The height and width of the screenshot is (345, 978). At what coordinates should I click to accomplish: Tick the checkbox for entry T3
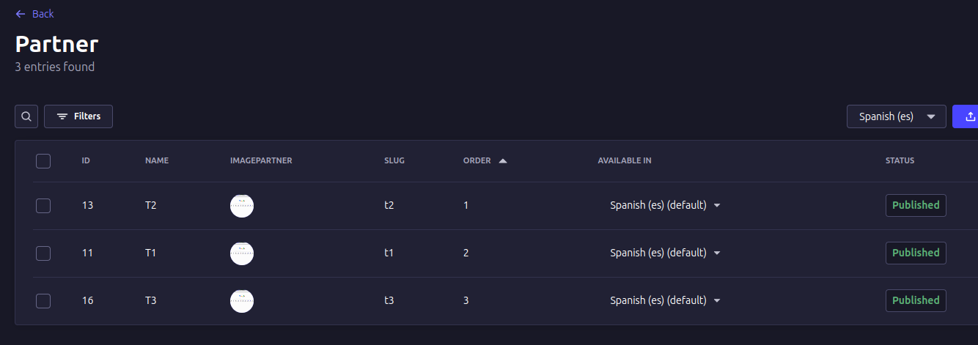(x=43, y=301)
